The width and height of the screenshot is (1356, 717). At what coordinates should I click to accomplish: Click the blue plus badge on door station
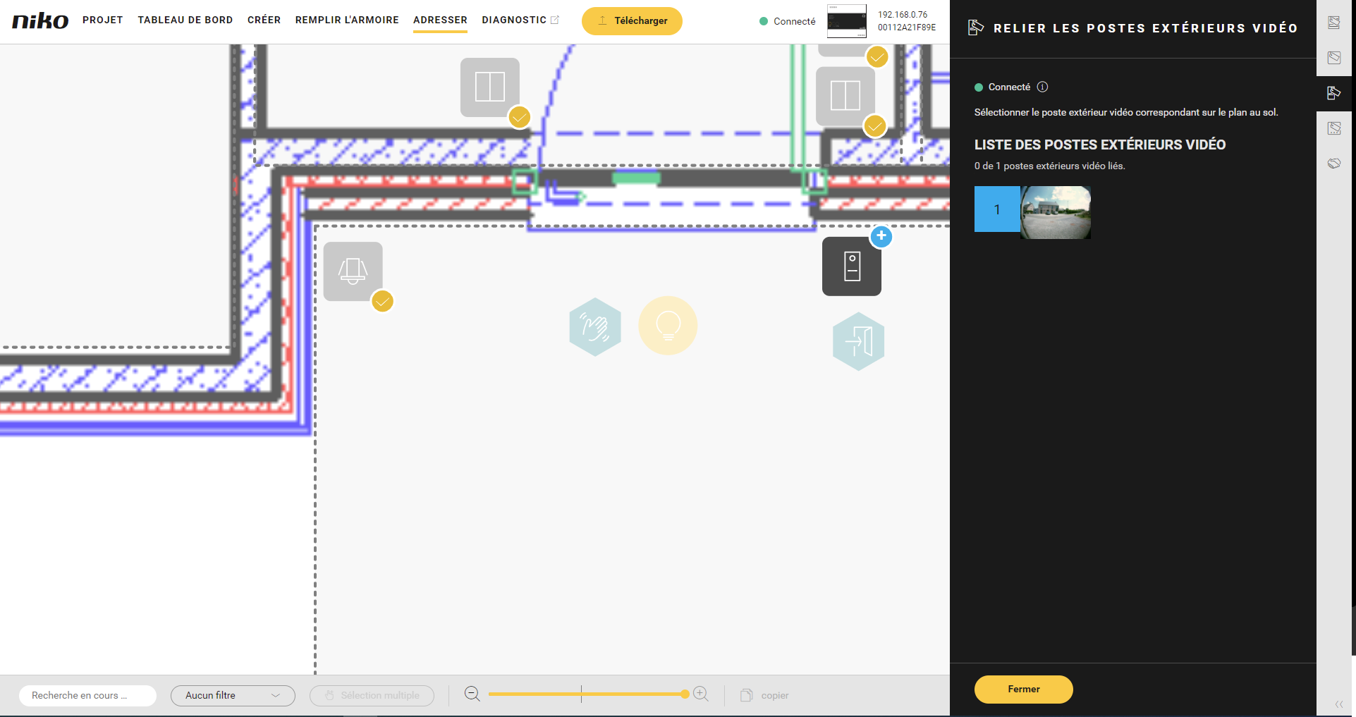coord(881,236)
